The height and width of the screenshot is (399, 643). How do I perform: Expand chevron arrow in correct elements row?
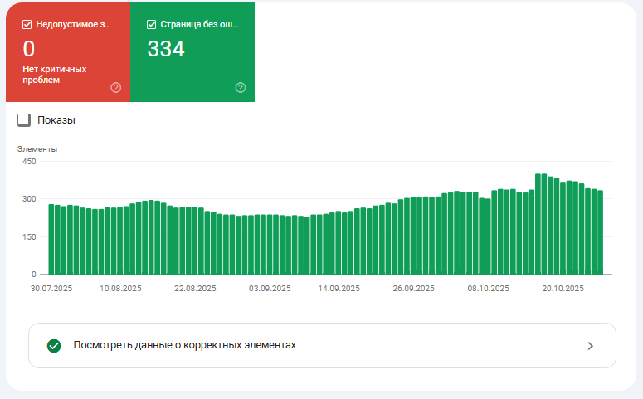pos(591,346)
